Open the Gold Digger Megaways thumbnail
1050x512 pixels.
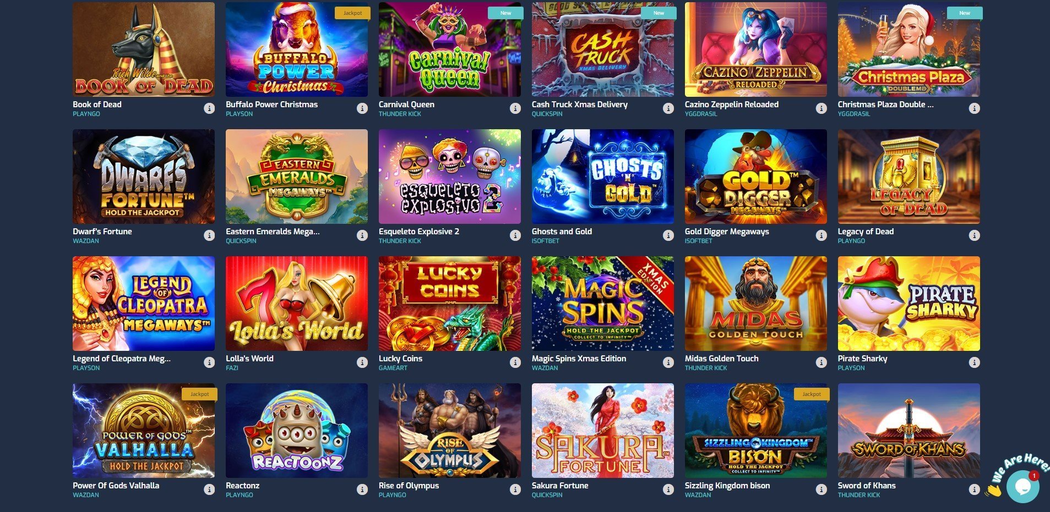756,177
